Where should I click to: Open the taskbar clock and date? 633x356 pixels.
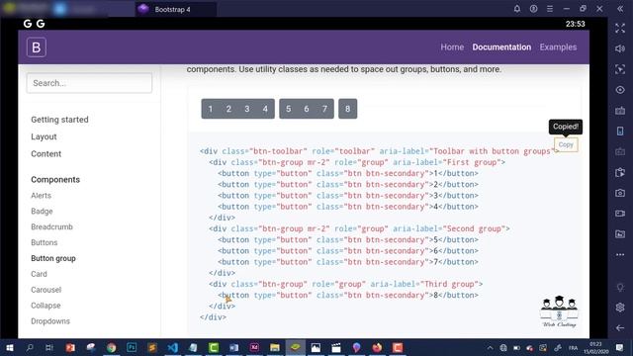595,347
